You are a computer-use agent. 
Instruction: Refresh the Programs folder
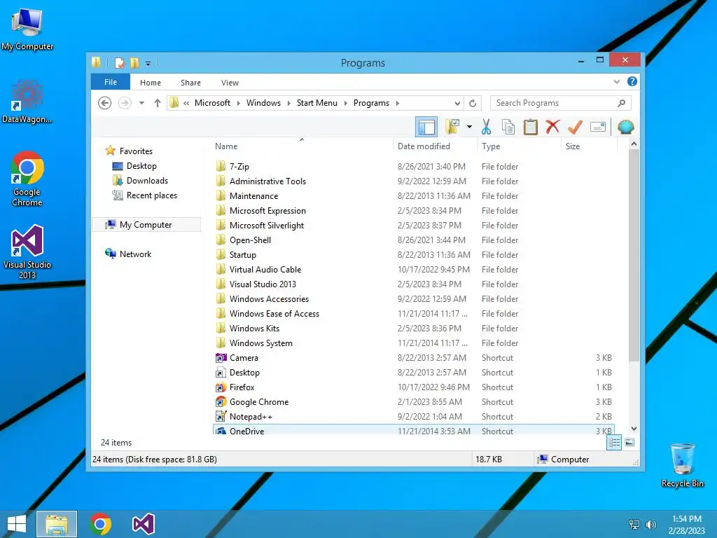pyautogui.click(x=473, y=103)
